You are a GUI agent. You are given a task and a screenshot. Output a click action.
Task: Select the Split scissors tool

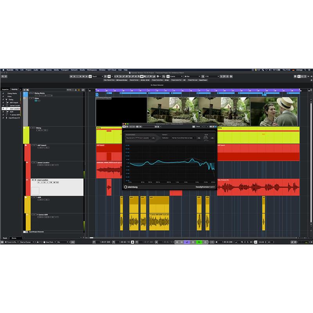click(130, 76)
